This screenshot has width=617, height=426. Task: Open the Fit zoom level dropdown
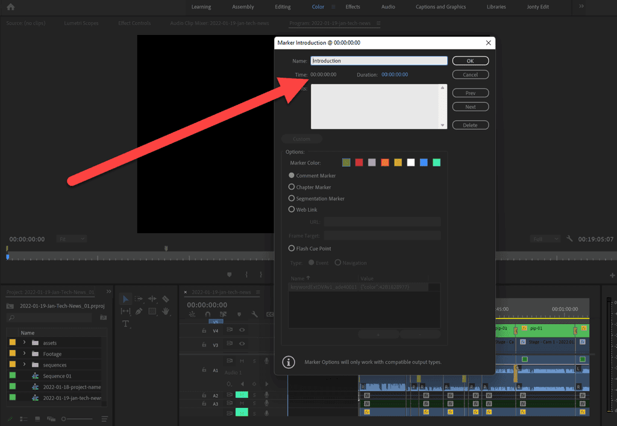click(72, 239)
